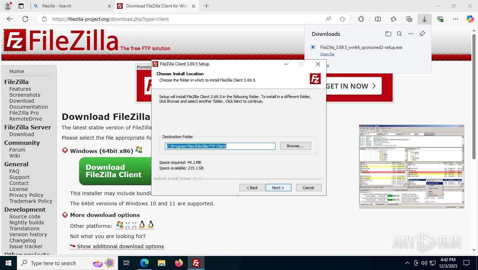The width and height of the screenshot is (478, 270).
Task: Click Windows 32bit platform icon
Action: 120,225
